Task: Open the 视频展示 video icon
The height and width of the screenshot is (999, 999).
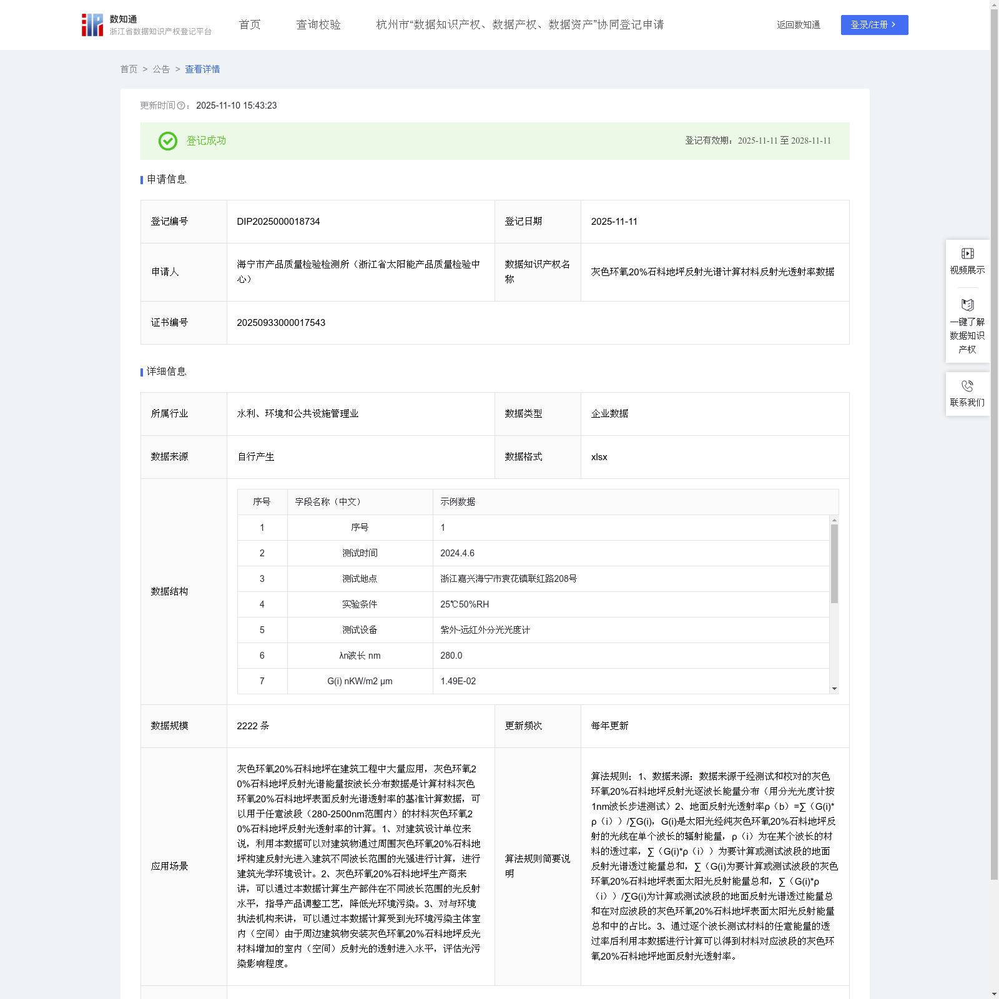Action: [967, 253]
